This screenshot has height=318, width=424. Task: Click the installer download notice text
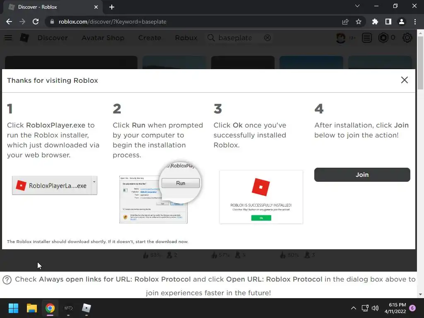coord(98,241)
